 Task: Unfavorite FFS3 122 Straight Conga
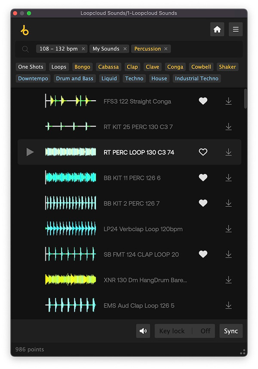click(x=203, y=101)
